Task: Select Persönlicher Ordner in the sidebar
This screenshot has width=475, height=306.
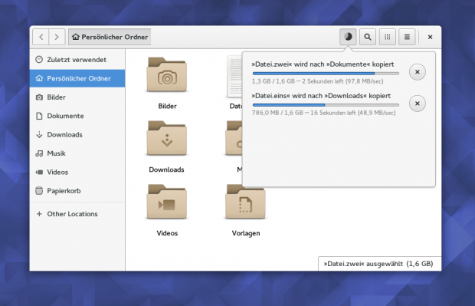Action: click(x=77, y=78)
